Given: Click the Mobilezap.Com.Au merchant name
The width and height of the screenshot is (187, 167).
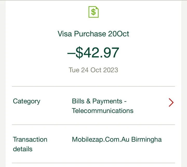Looking at the screenshot, I should pos(101,140).
